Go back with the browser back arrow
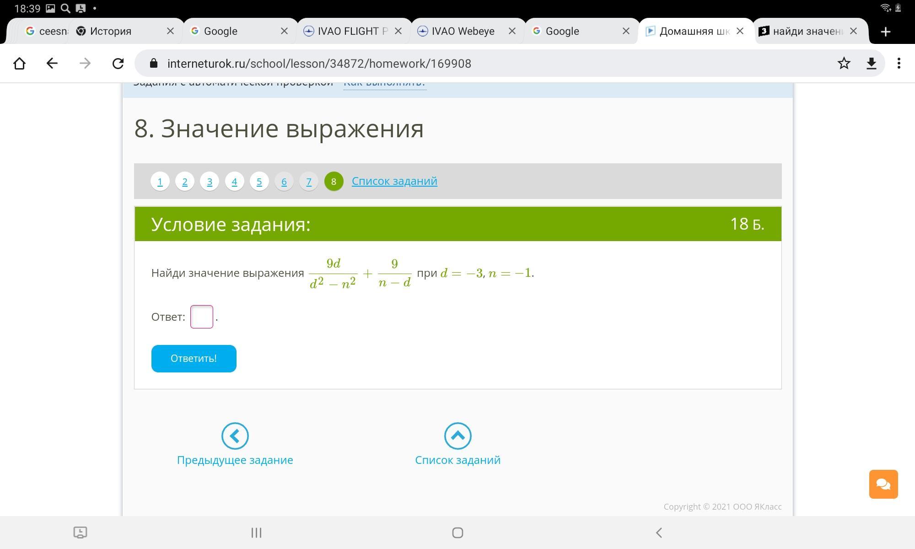This screenshot has width=915, height=549. (x=52, y=64)
